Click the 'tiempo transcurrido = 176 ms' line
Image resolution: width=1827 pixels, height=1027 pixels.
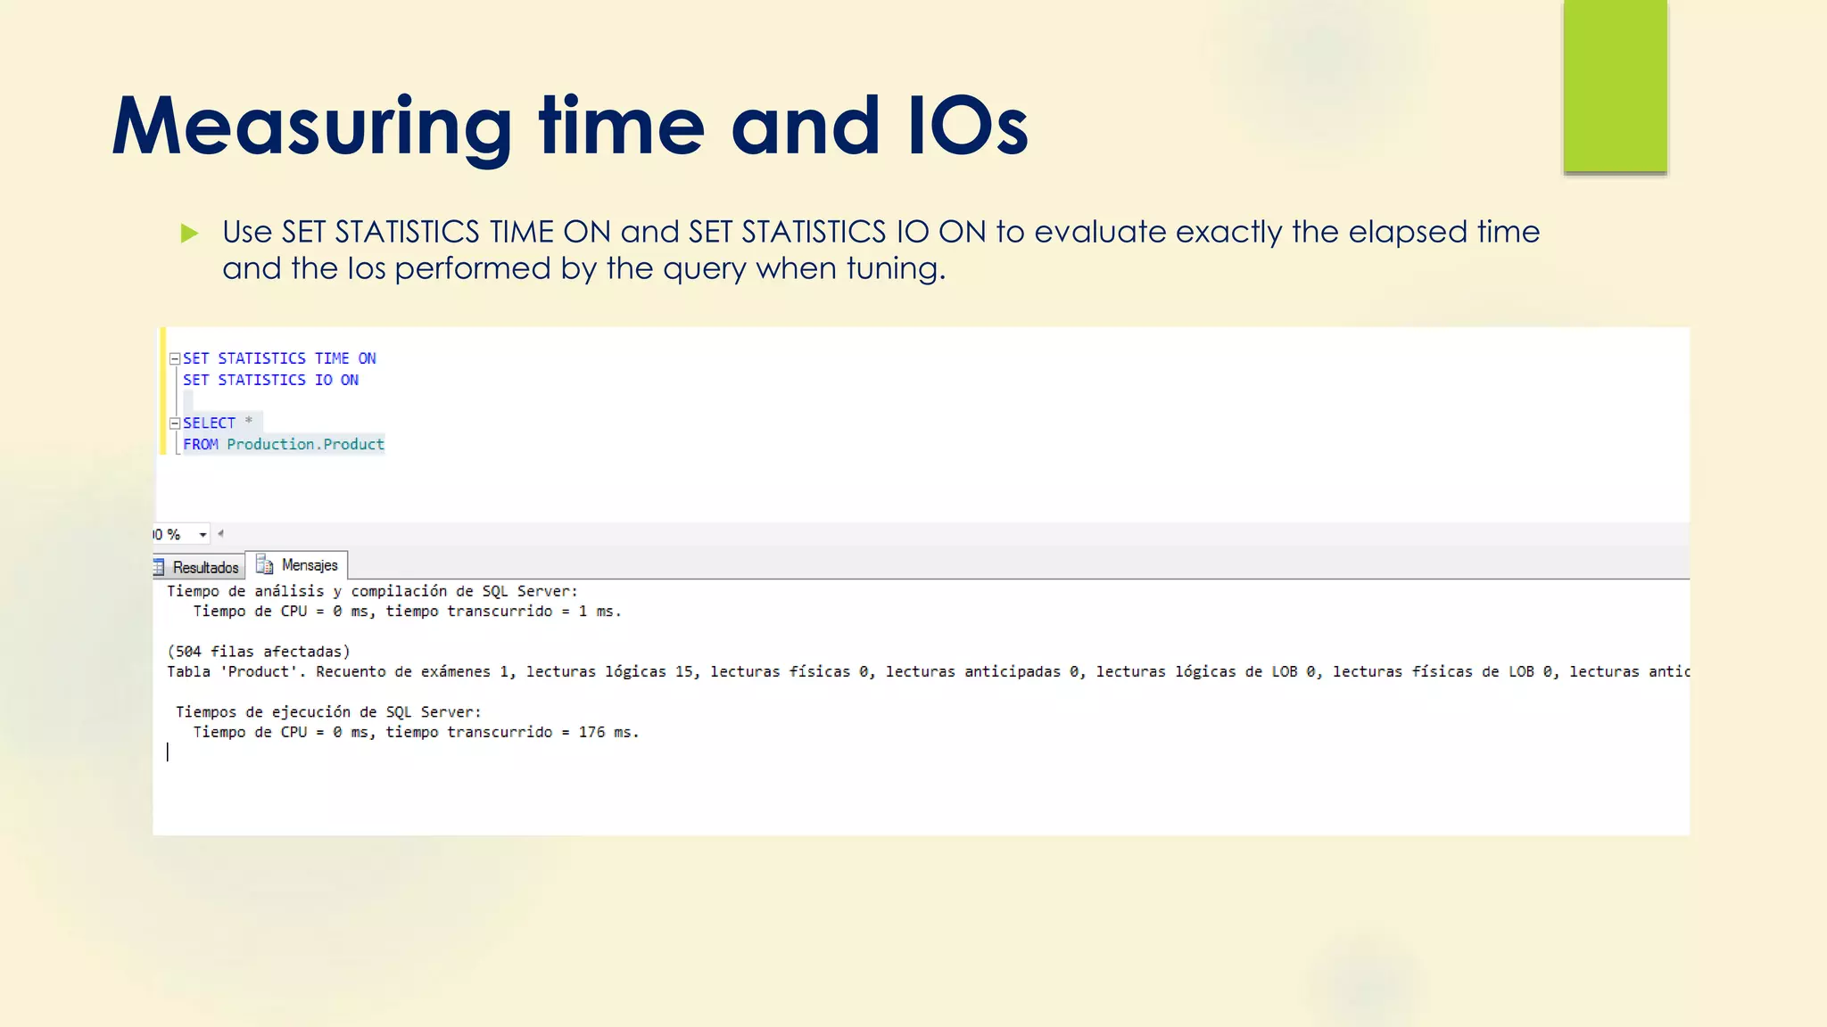[417, 732]
